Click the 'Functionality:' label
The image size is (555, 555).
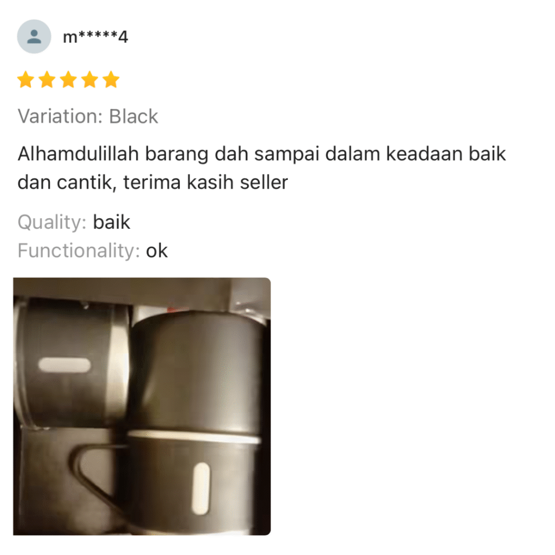(79, 250)
